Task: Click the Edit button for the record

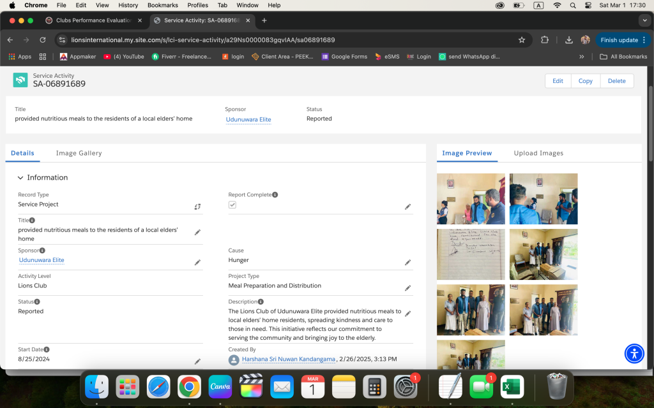Action: 558,81
